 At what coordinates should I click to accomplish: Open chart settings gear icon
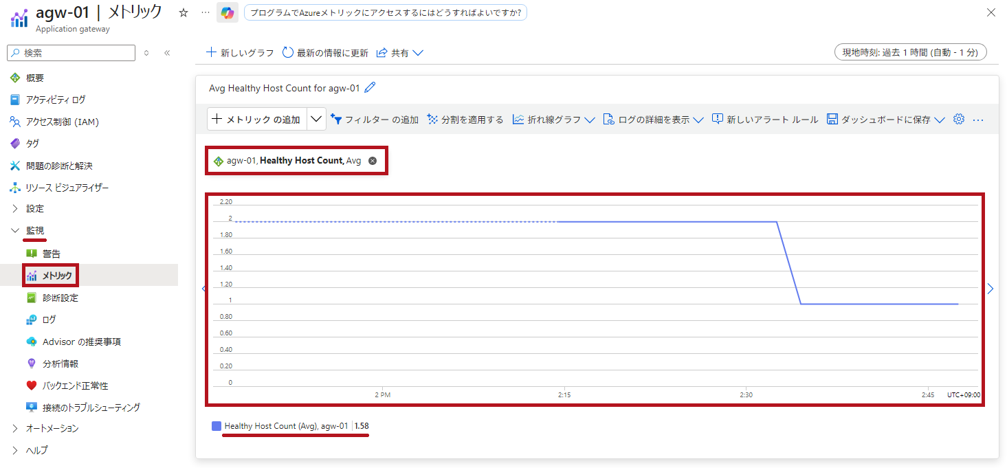tap(959, 120)
